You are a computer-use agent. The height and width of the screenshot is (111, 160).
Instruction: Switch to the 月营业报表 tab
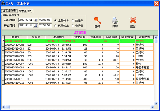click(25, 11)
